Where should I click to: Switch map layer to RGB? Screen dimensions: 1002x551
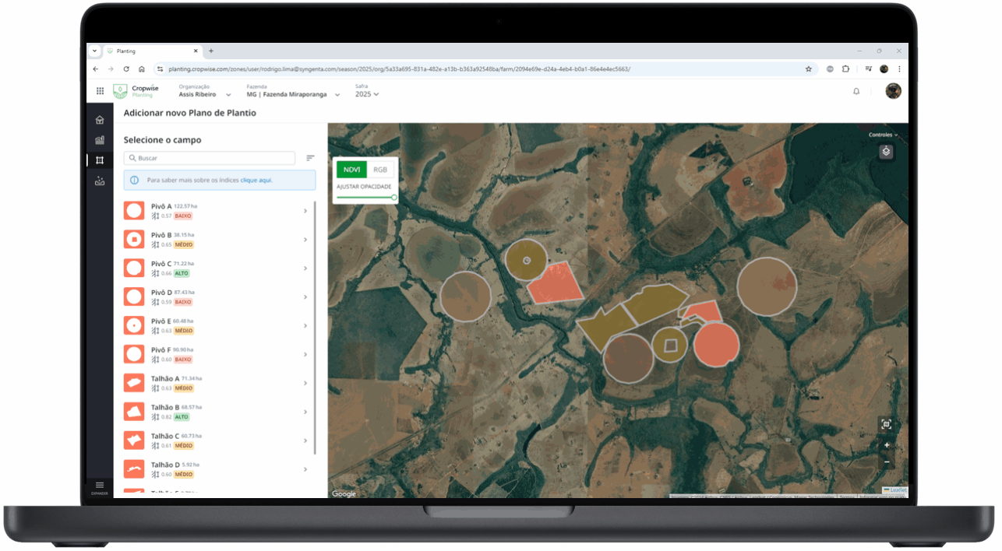[380, 170]
